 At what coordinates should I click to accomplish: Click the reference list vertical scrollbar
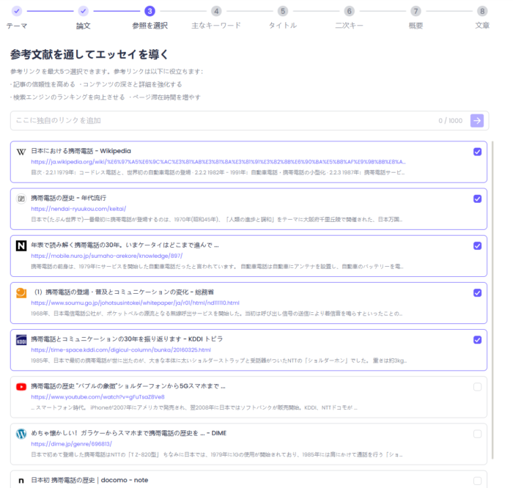click(x=492, y=300)
